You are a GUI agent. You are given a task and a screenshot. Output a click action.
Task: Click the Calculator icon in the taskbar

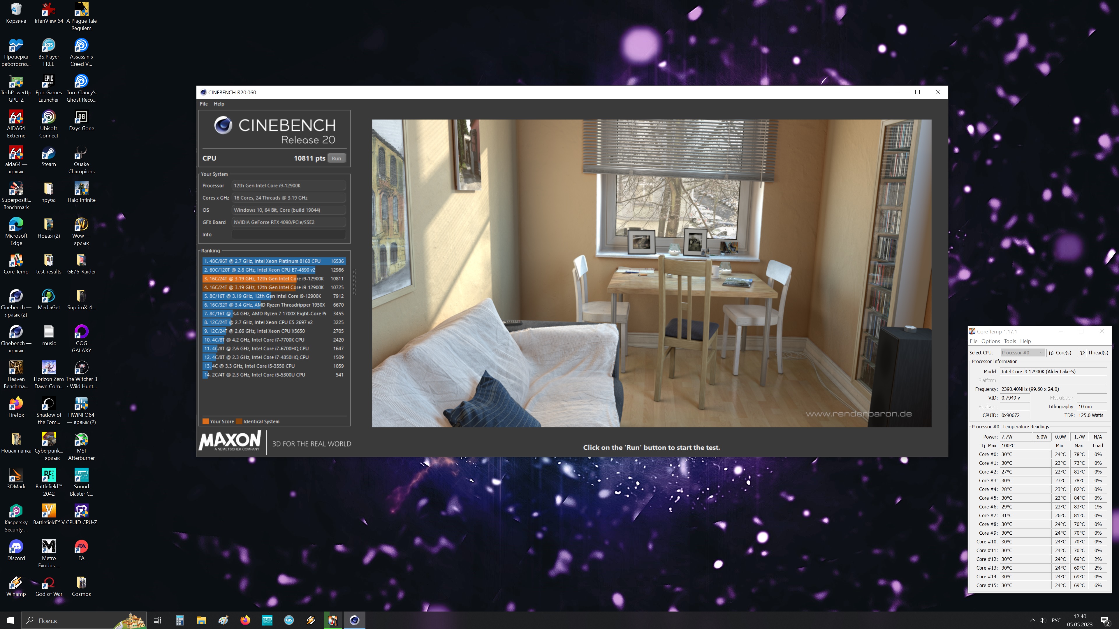(x=180, y=620)
